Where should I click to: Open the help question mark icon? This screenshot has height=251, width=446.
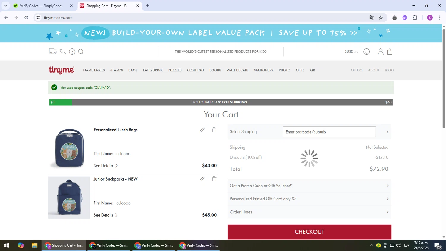[72, 52]
